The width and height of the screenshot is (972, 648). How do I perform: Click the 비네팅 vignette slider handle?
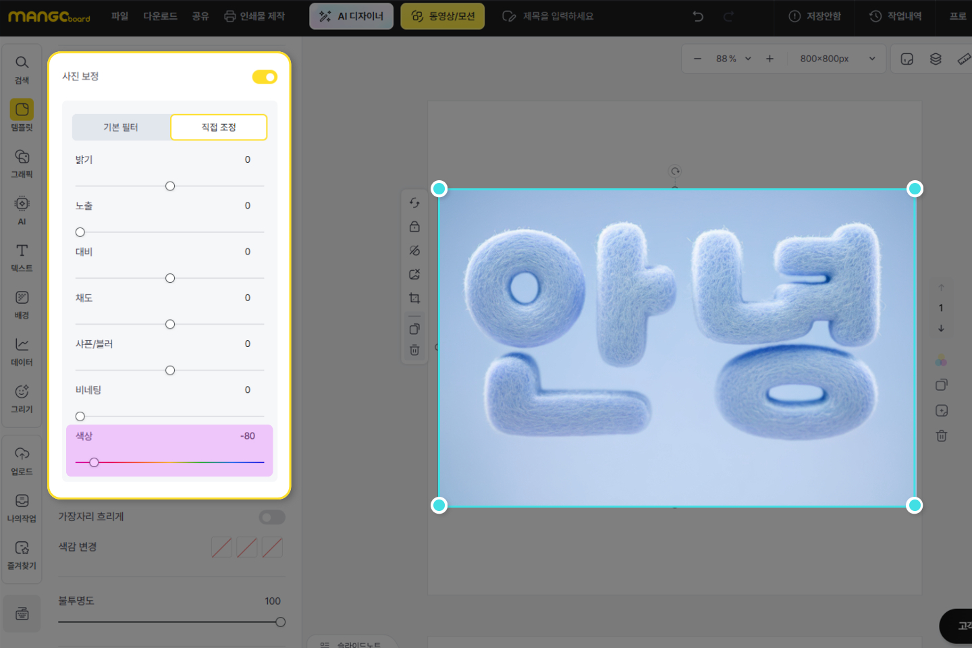point(80,416)
